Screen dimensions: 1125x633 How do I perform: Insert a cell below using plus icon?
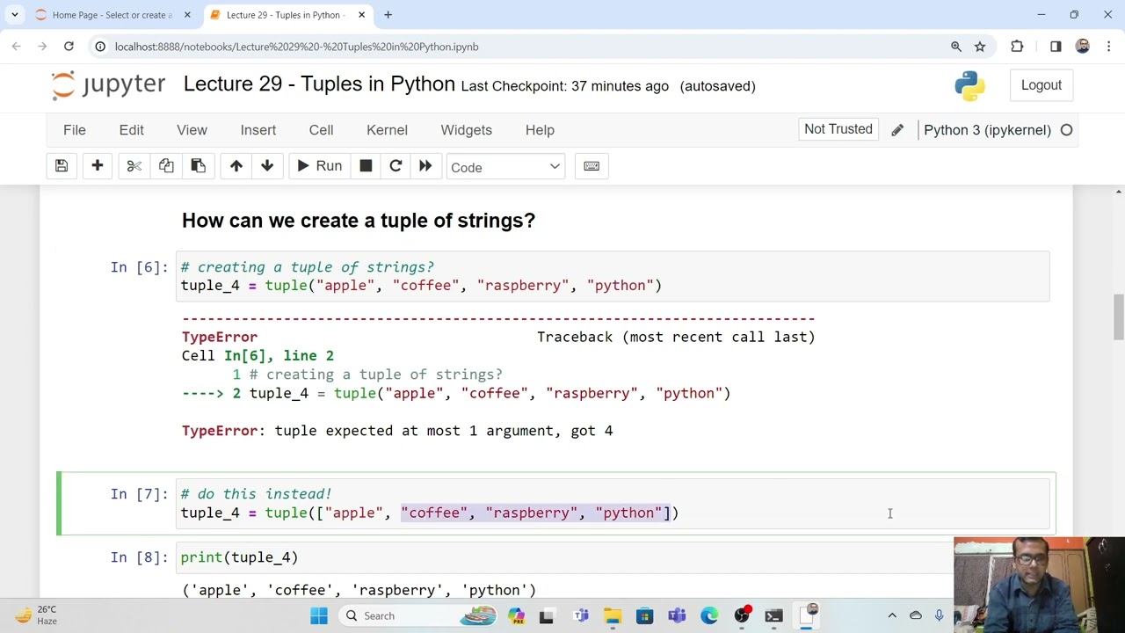tap(98, 166)
